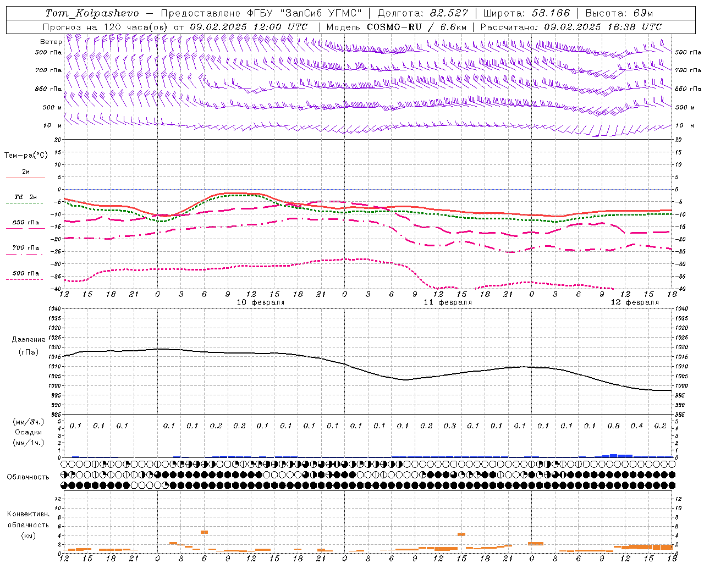The width and height of the screenshot is (704, 563).
Task: Click the 12 tick on right convective height axis
Action: pos(678,499)
